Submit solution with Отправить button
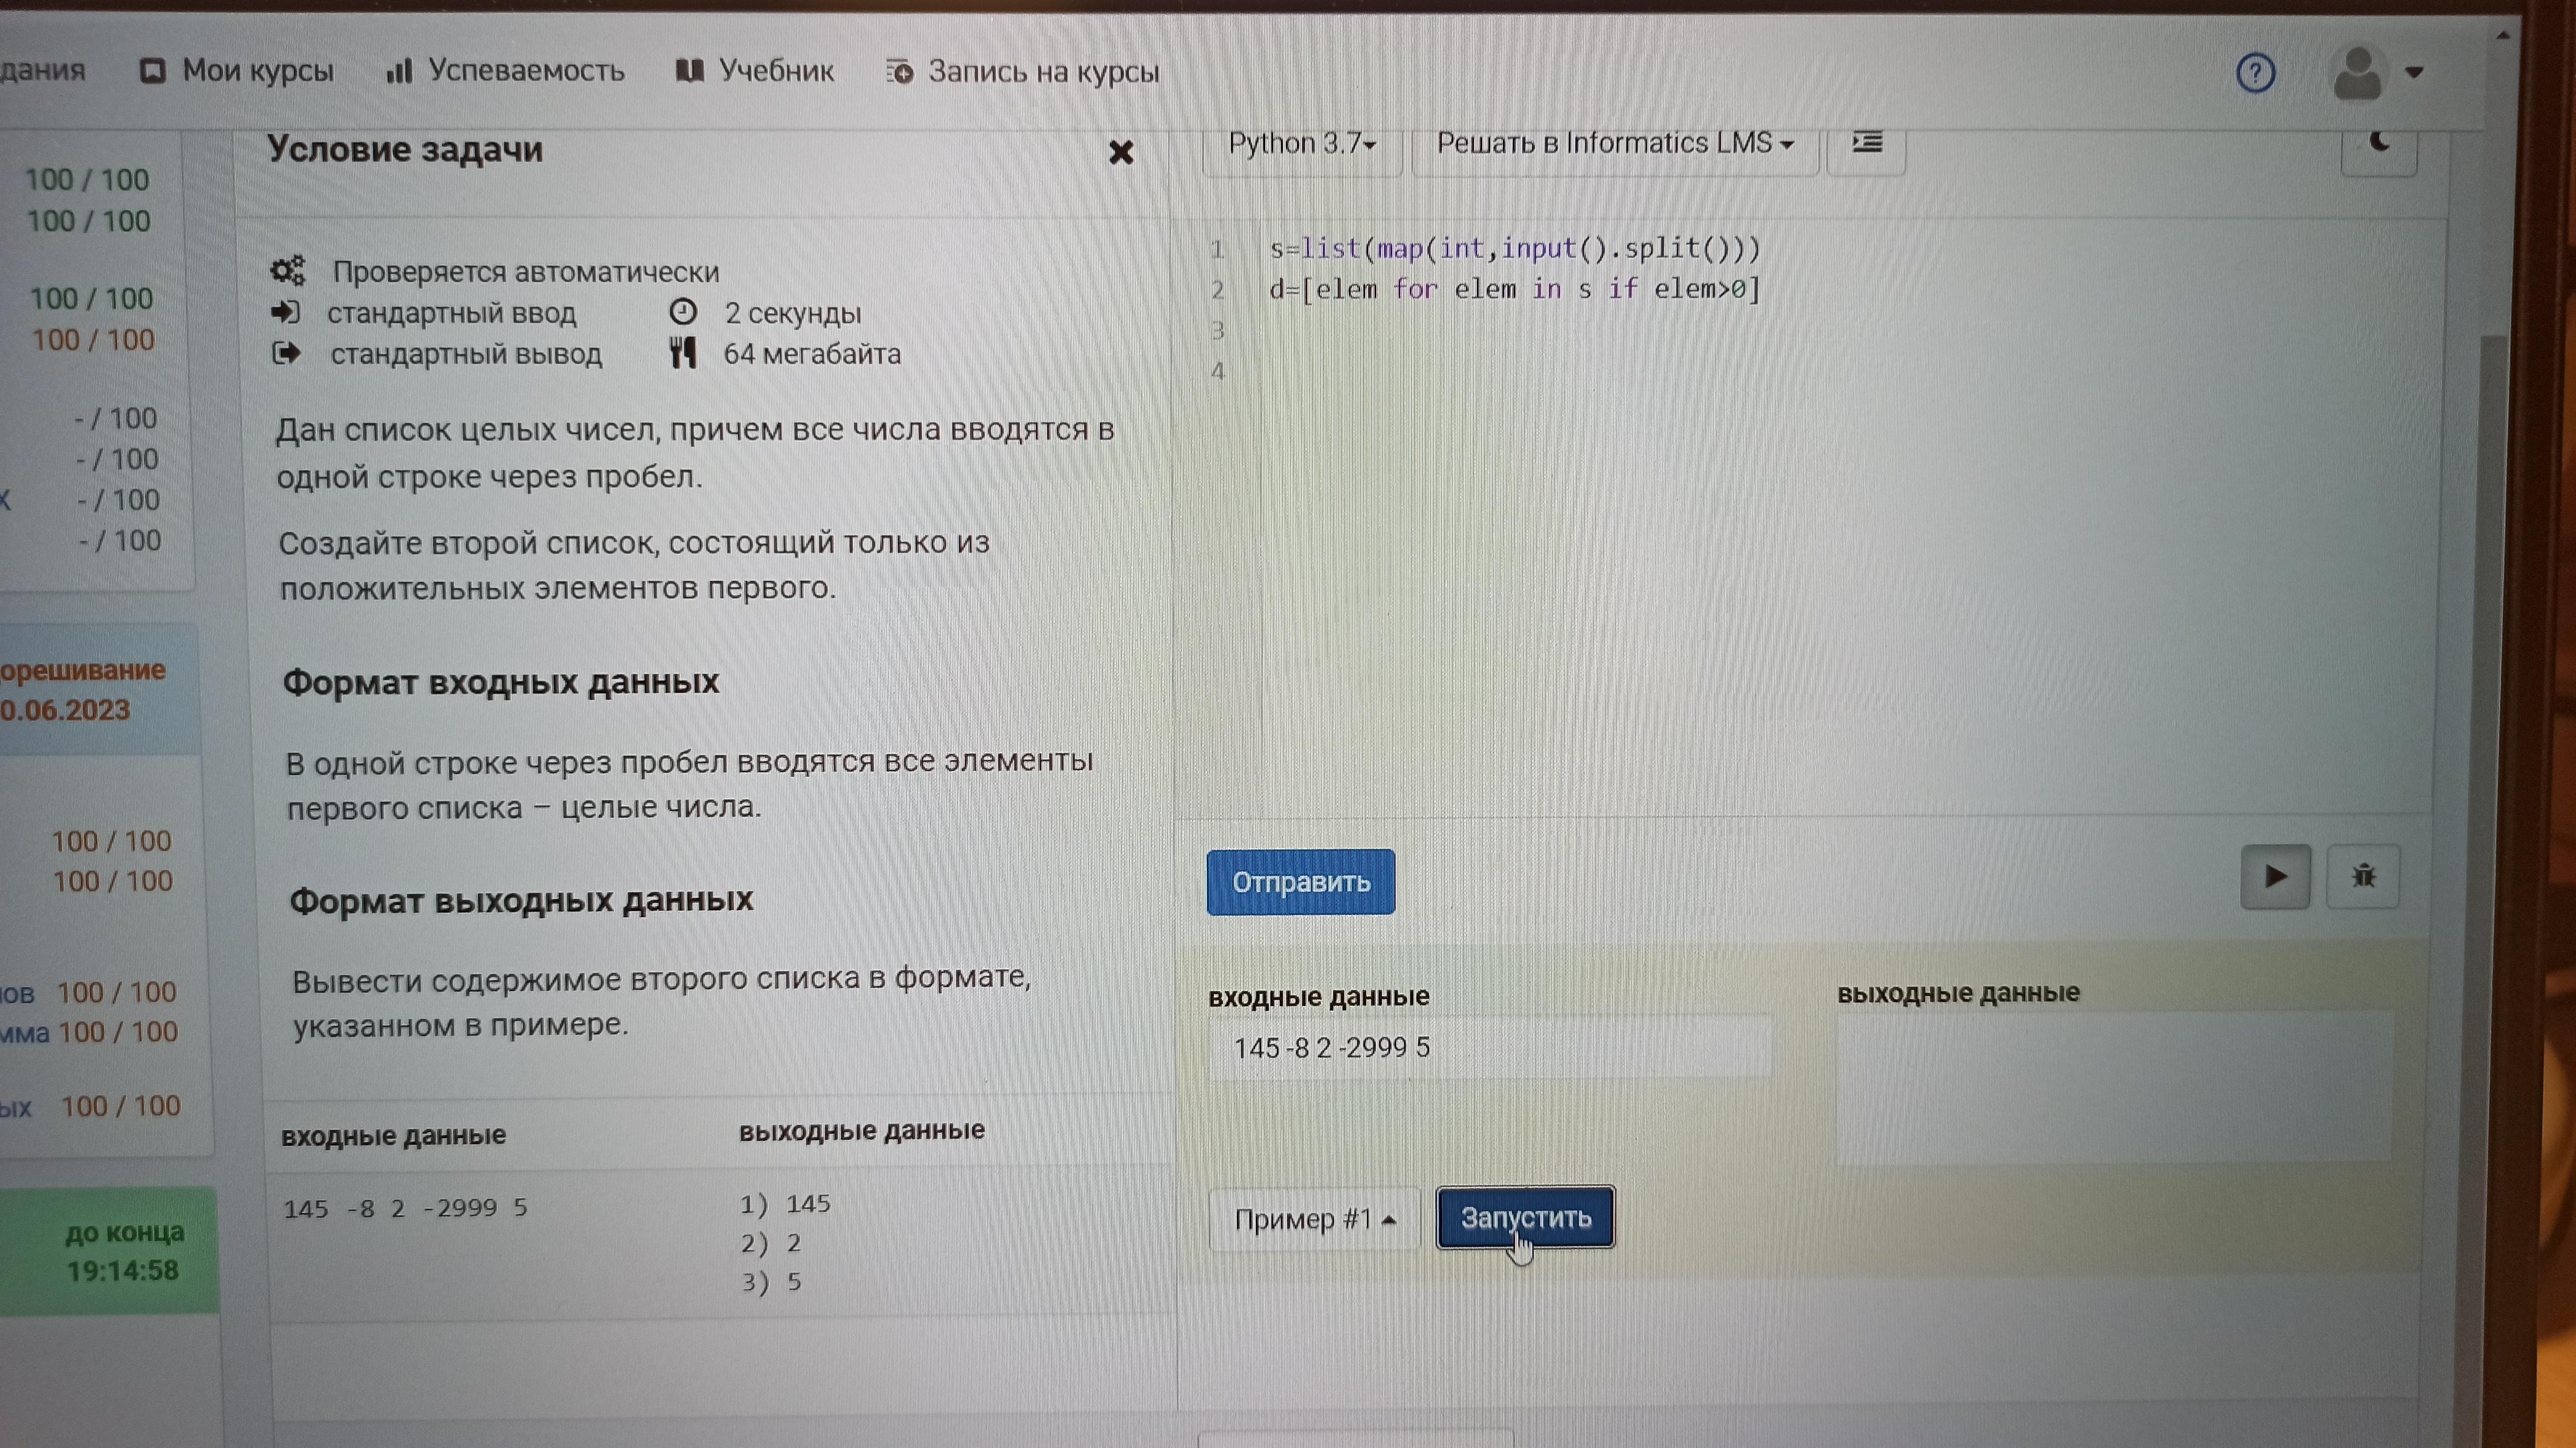This screenshot has width=2576, height=1448. 1300,882
